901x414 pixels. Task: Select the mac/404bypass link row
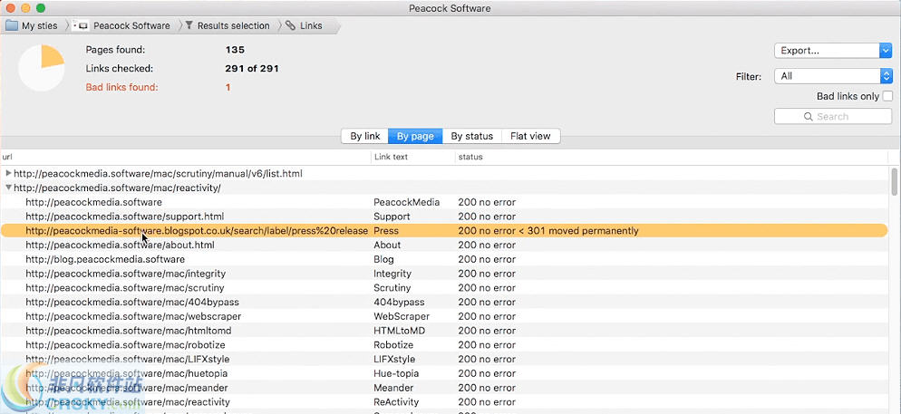[x=445, y=302]
